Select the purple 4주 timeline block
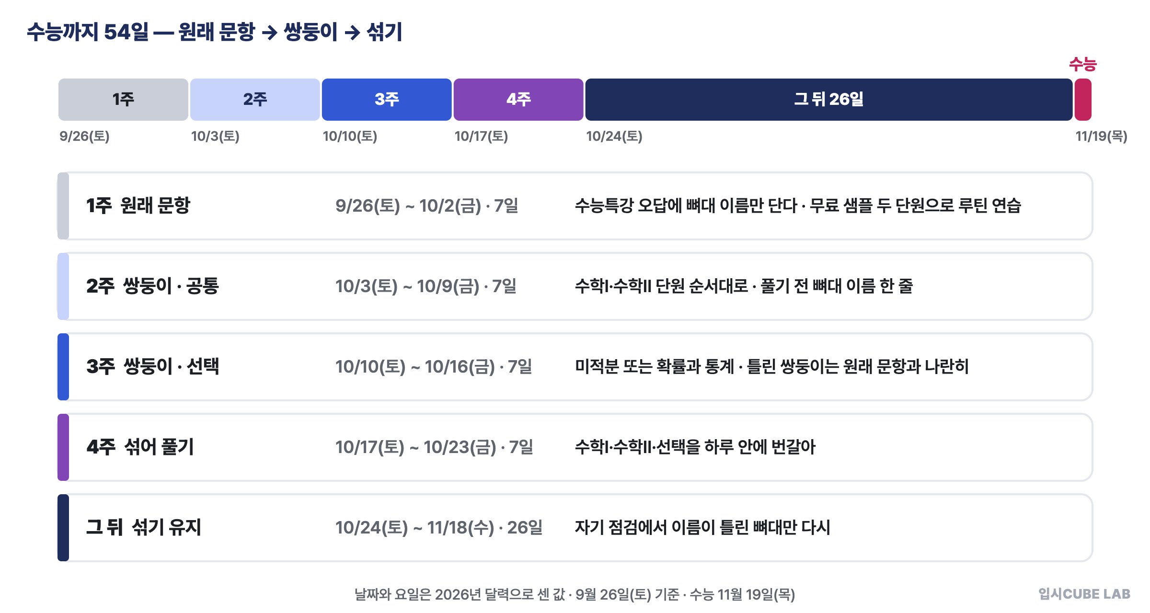Screen dimensions: 1150x613 coord(518,100)
